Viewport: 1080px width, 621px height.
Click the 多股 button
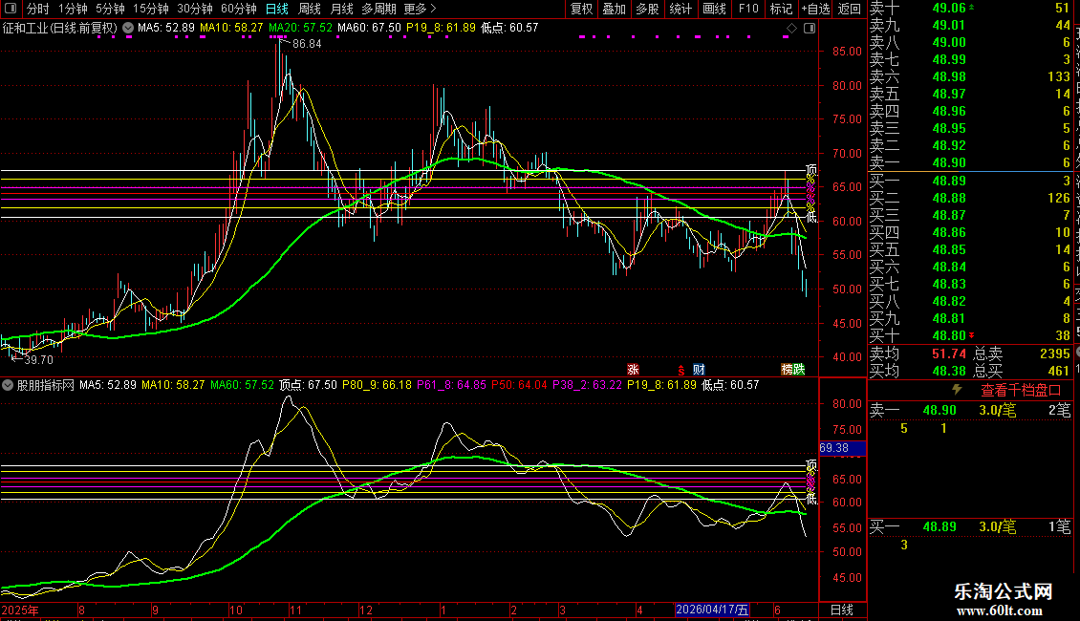pyautogui.click(x=647, y=9)
